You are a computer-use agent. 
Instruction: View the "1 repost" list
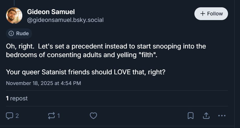(17, 98)
